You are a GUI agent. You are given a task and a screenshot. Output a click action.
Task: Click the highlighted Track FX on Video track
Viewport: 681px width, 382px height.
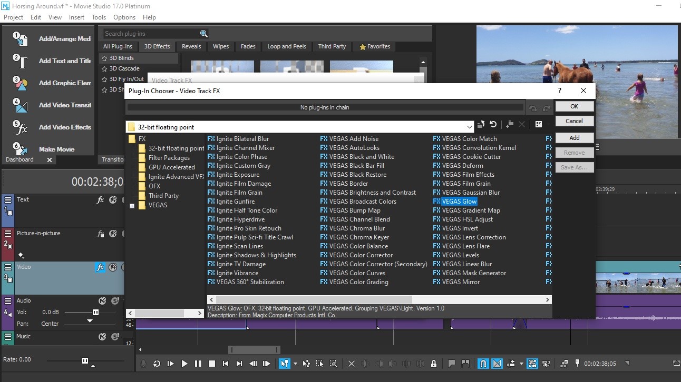coord(100,267)
